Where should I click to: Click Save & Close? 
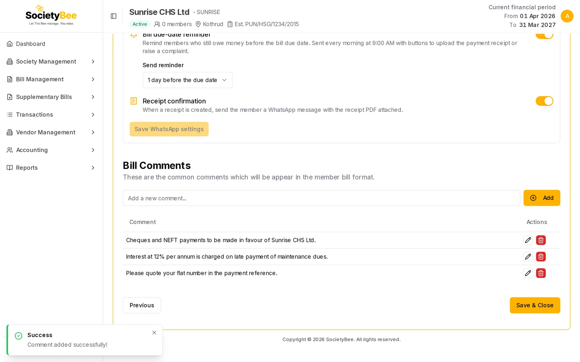tap(535, 305)
